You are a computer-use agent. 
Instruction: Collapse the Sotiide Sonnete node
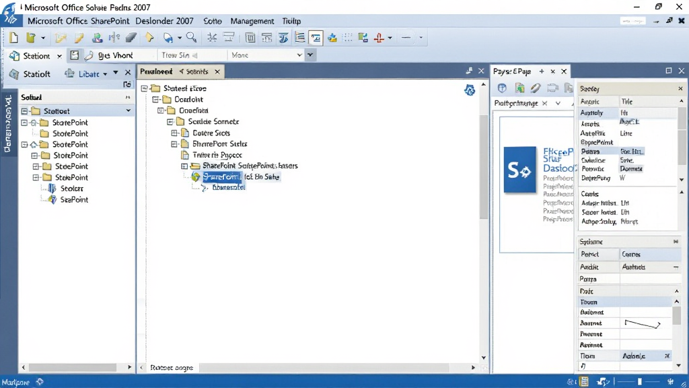coord(170,122)
